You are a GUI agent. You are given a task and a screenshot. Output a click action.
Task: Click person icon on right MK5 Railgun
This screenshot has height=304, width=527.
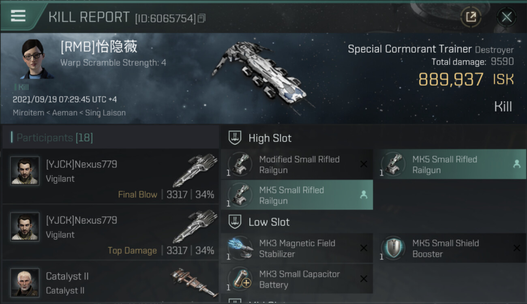(516, 164)
